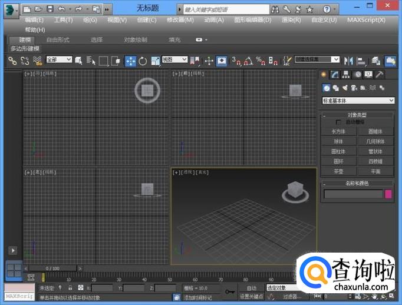Switch to the 自由形式 ribbon tab
This screenshot has width=402, height=305.
(x=58, y=39)
